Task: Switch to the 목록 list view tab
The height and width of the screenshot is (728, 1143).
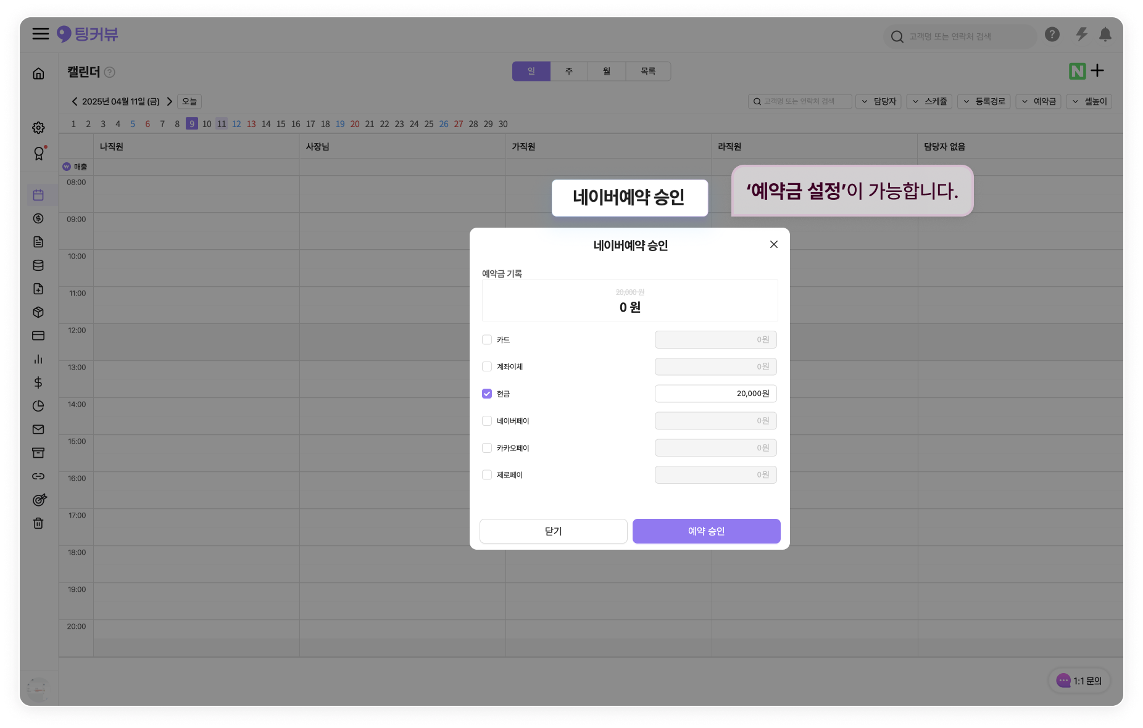Action: pyautogui.click(x=648, y=72)
